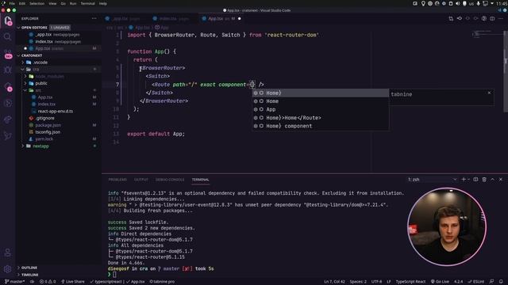Click Spaces: 2 indentation setting
The height and width of the screenshot is (285, 508).
pos(358,282)
